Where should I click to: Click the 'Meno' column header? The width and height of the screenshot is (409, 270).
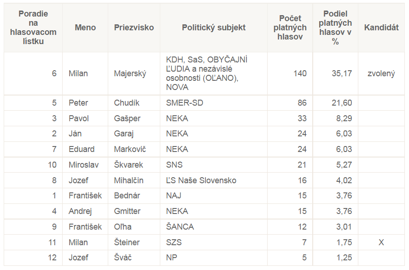(x=85, y=28)
